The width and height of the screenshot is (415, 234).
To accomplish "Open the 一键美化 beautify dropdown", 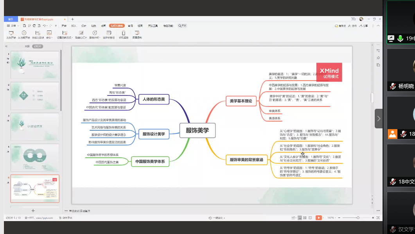I will pyautogui.click(x=217, y=218).
